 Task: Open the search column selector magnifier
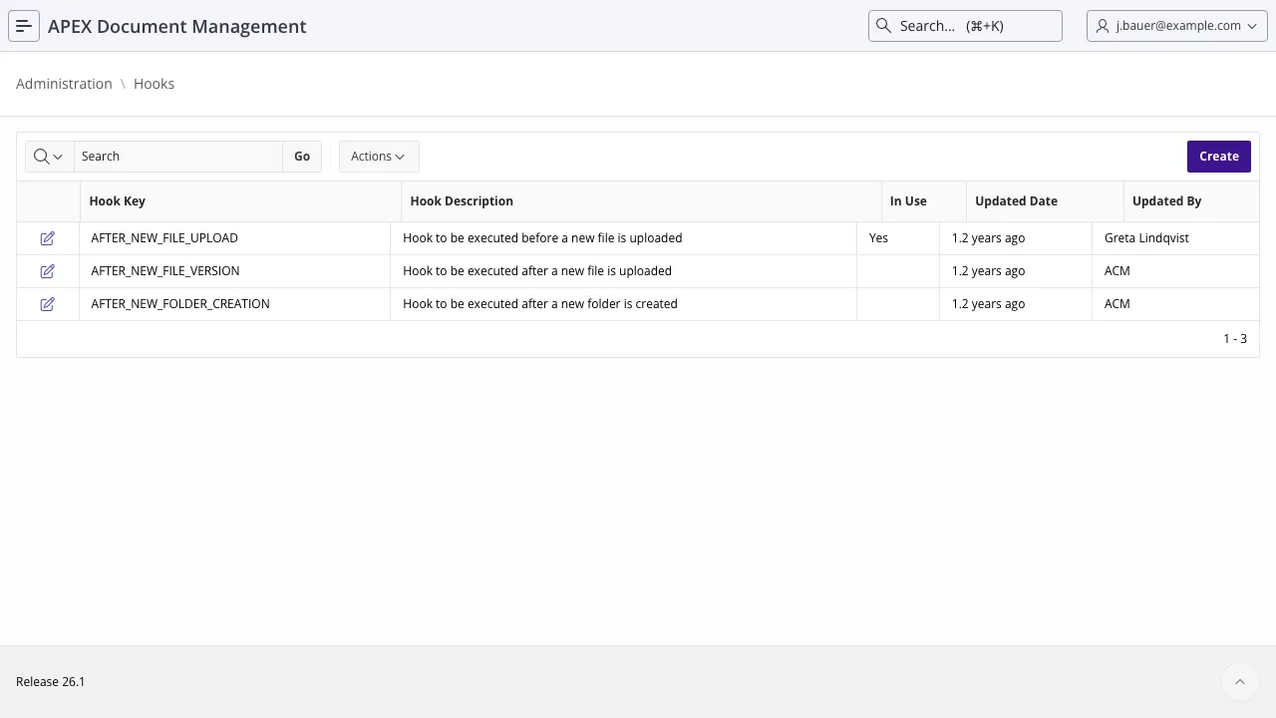coord(49,157)
